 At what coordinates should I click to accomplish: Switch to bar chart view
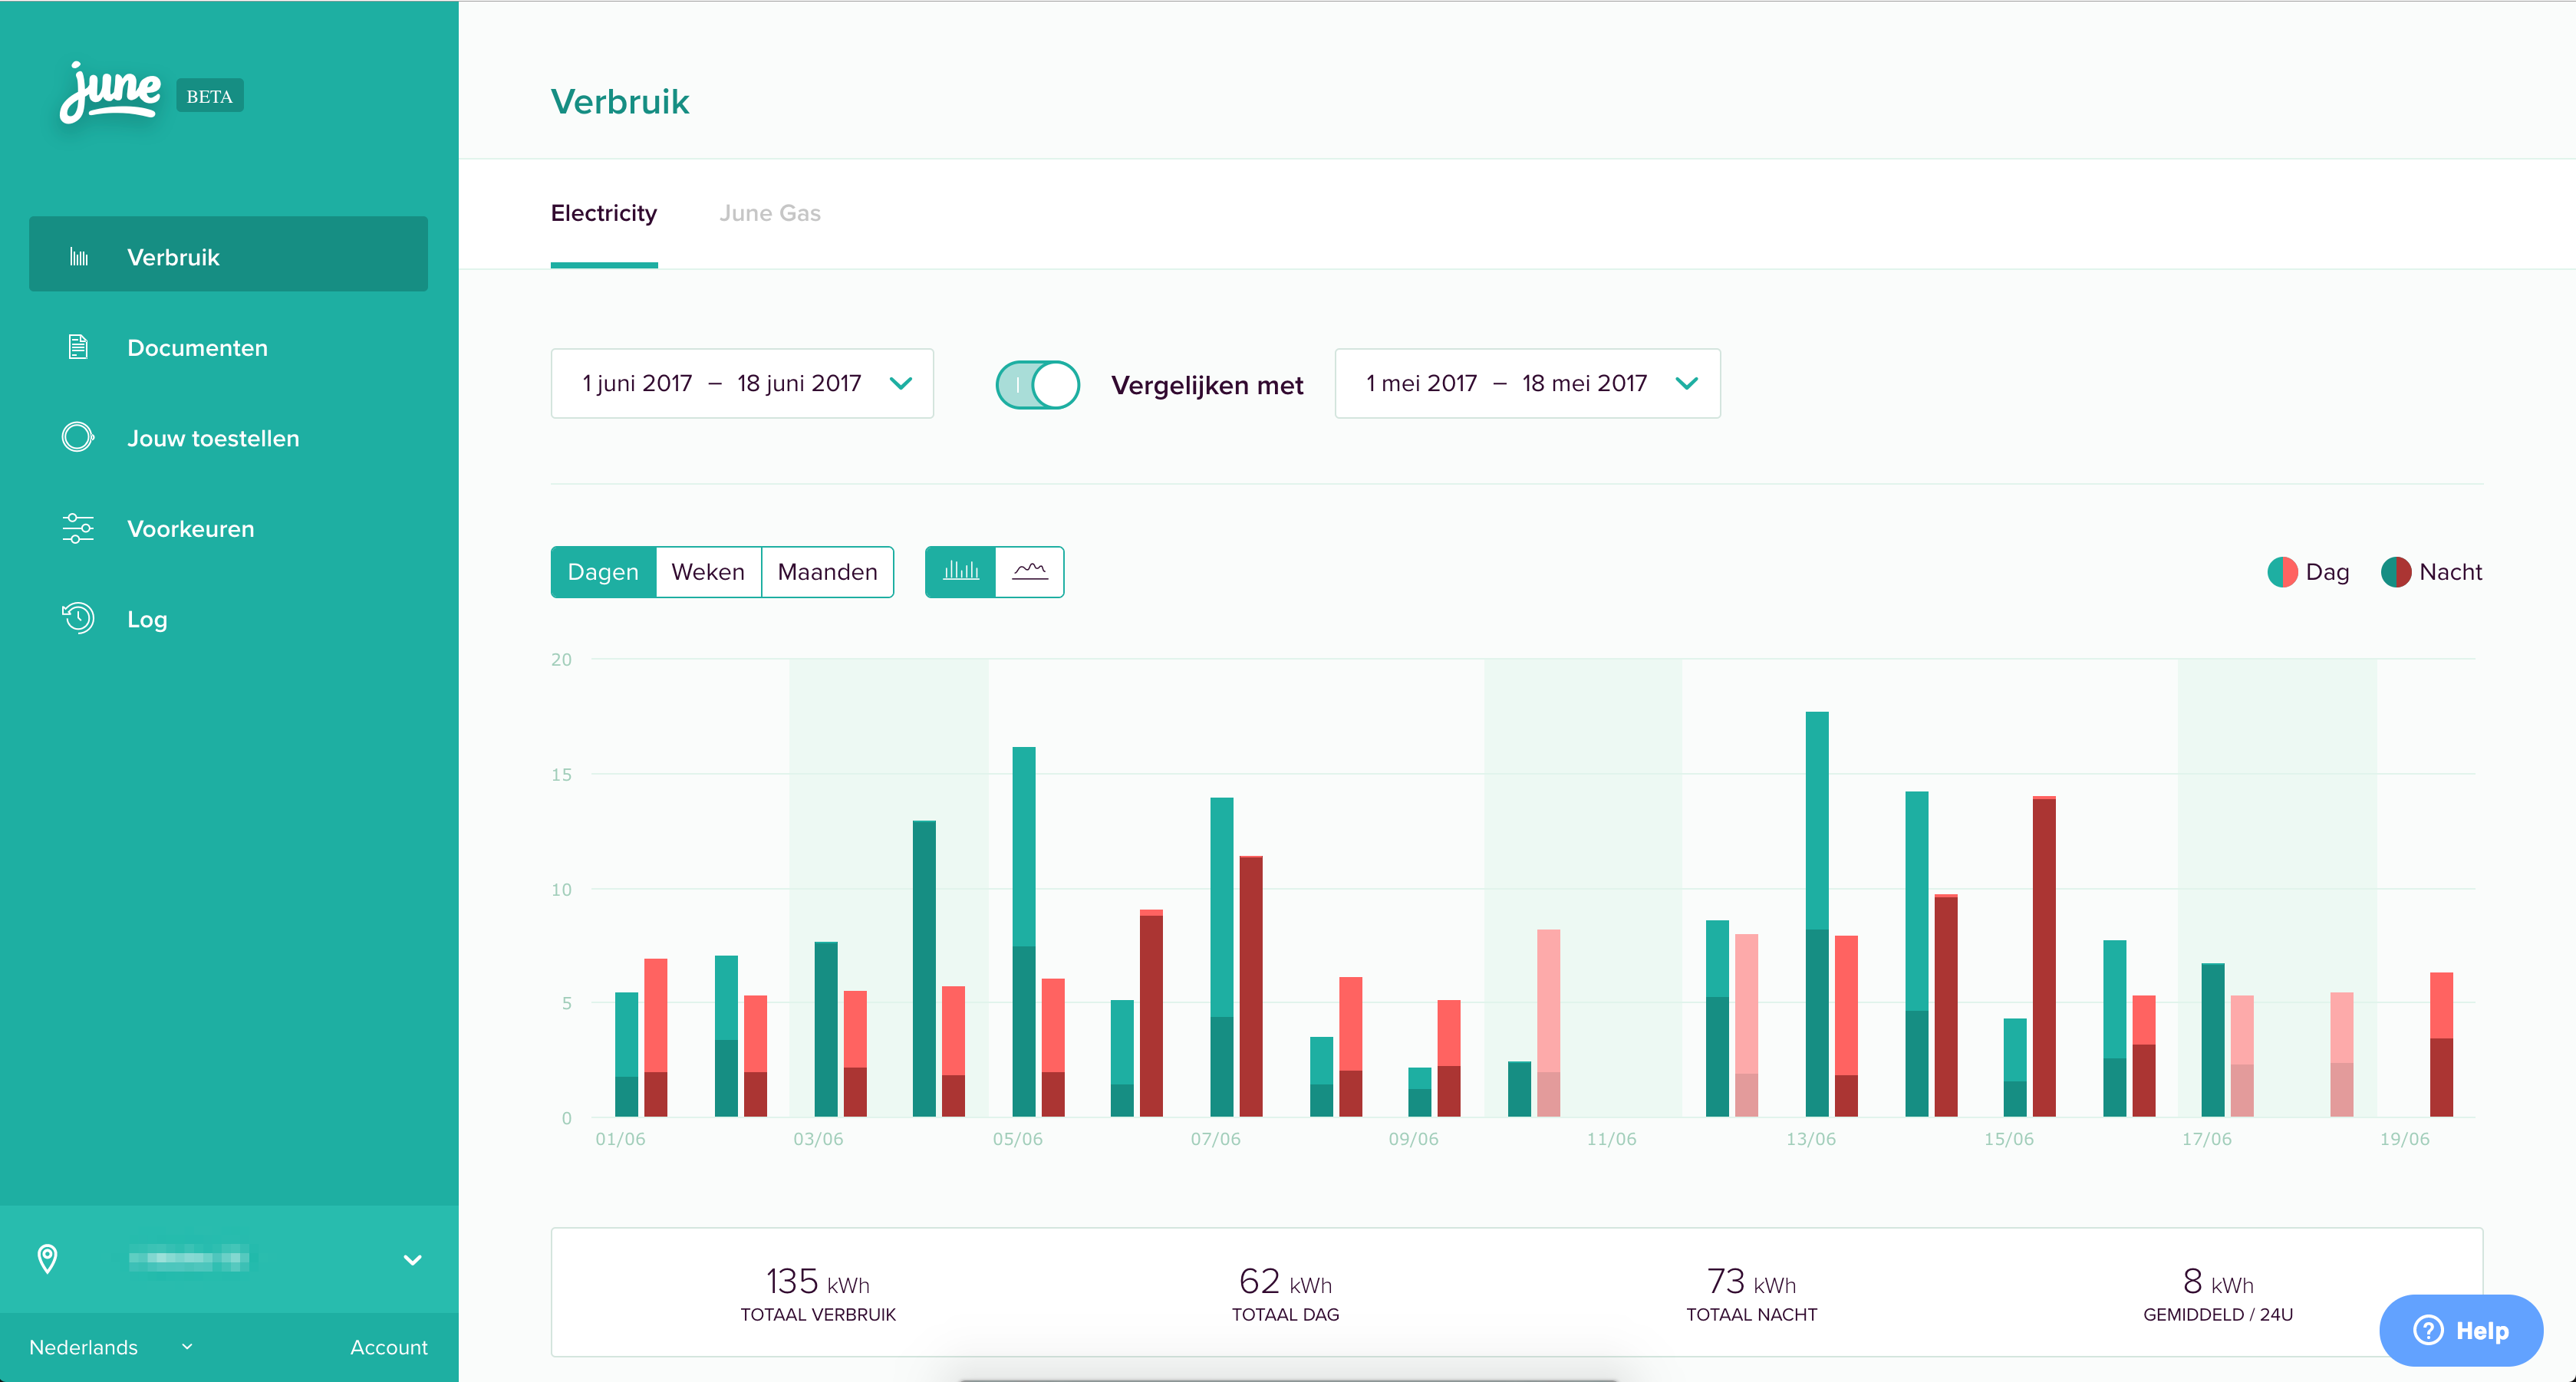click(x=960, y=571)
